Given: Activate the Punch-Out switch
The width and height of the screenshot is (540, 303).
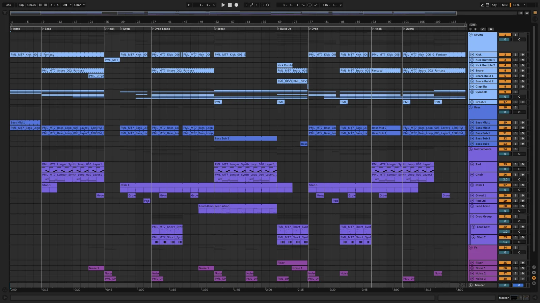Looking at the screenshot, I should pyautogui.click(x=316, y=5).
